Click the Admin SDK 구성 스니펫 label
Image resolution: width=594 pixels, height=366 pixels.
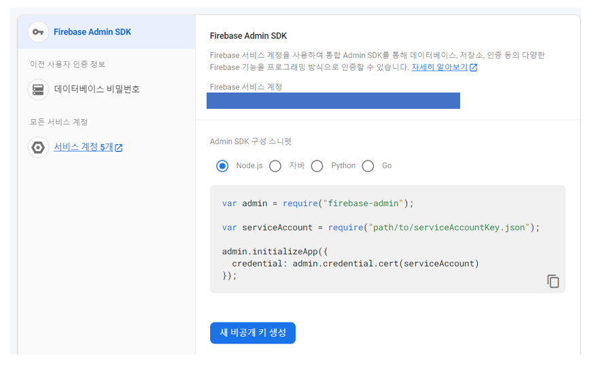pos(250,142)
